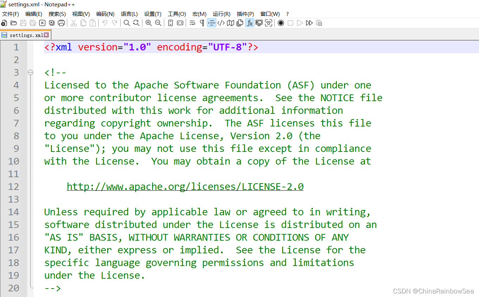Open the 窗口(W) menu

click(270, 14)
